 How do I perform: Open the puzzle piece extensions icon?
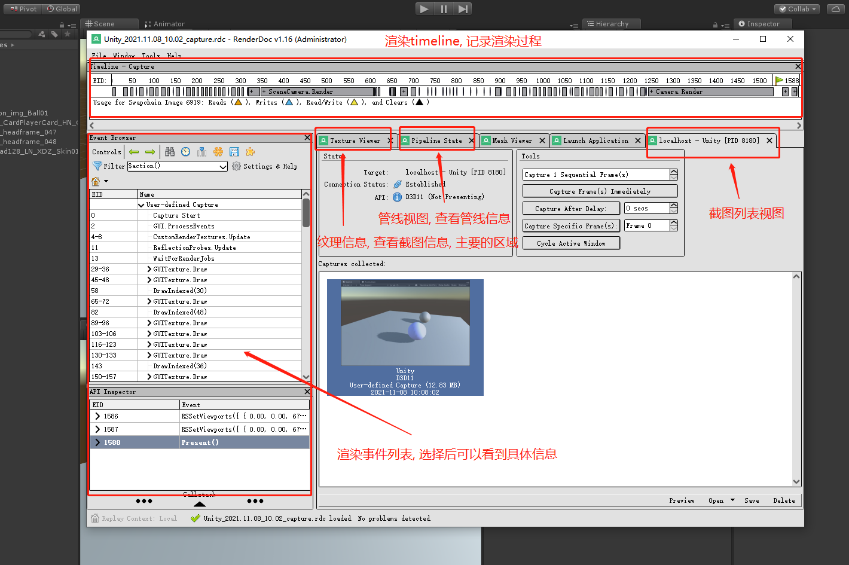(251, 152)
